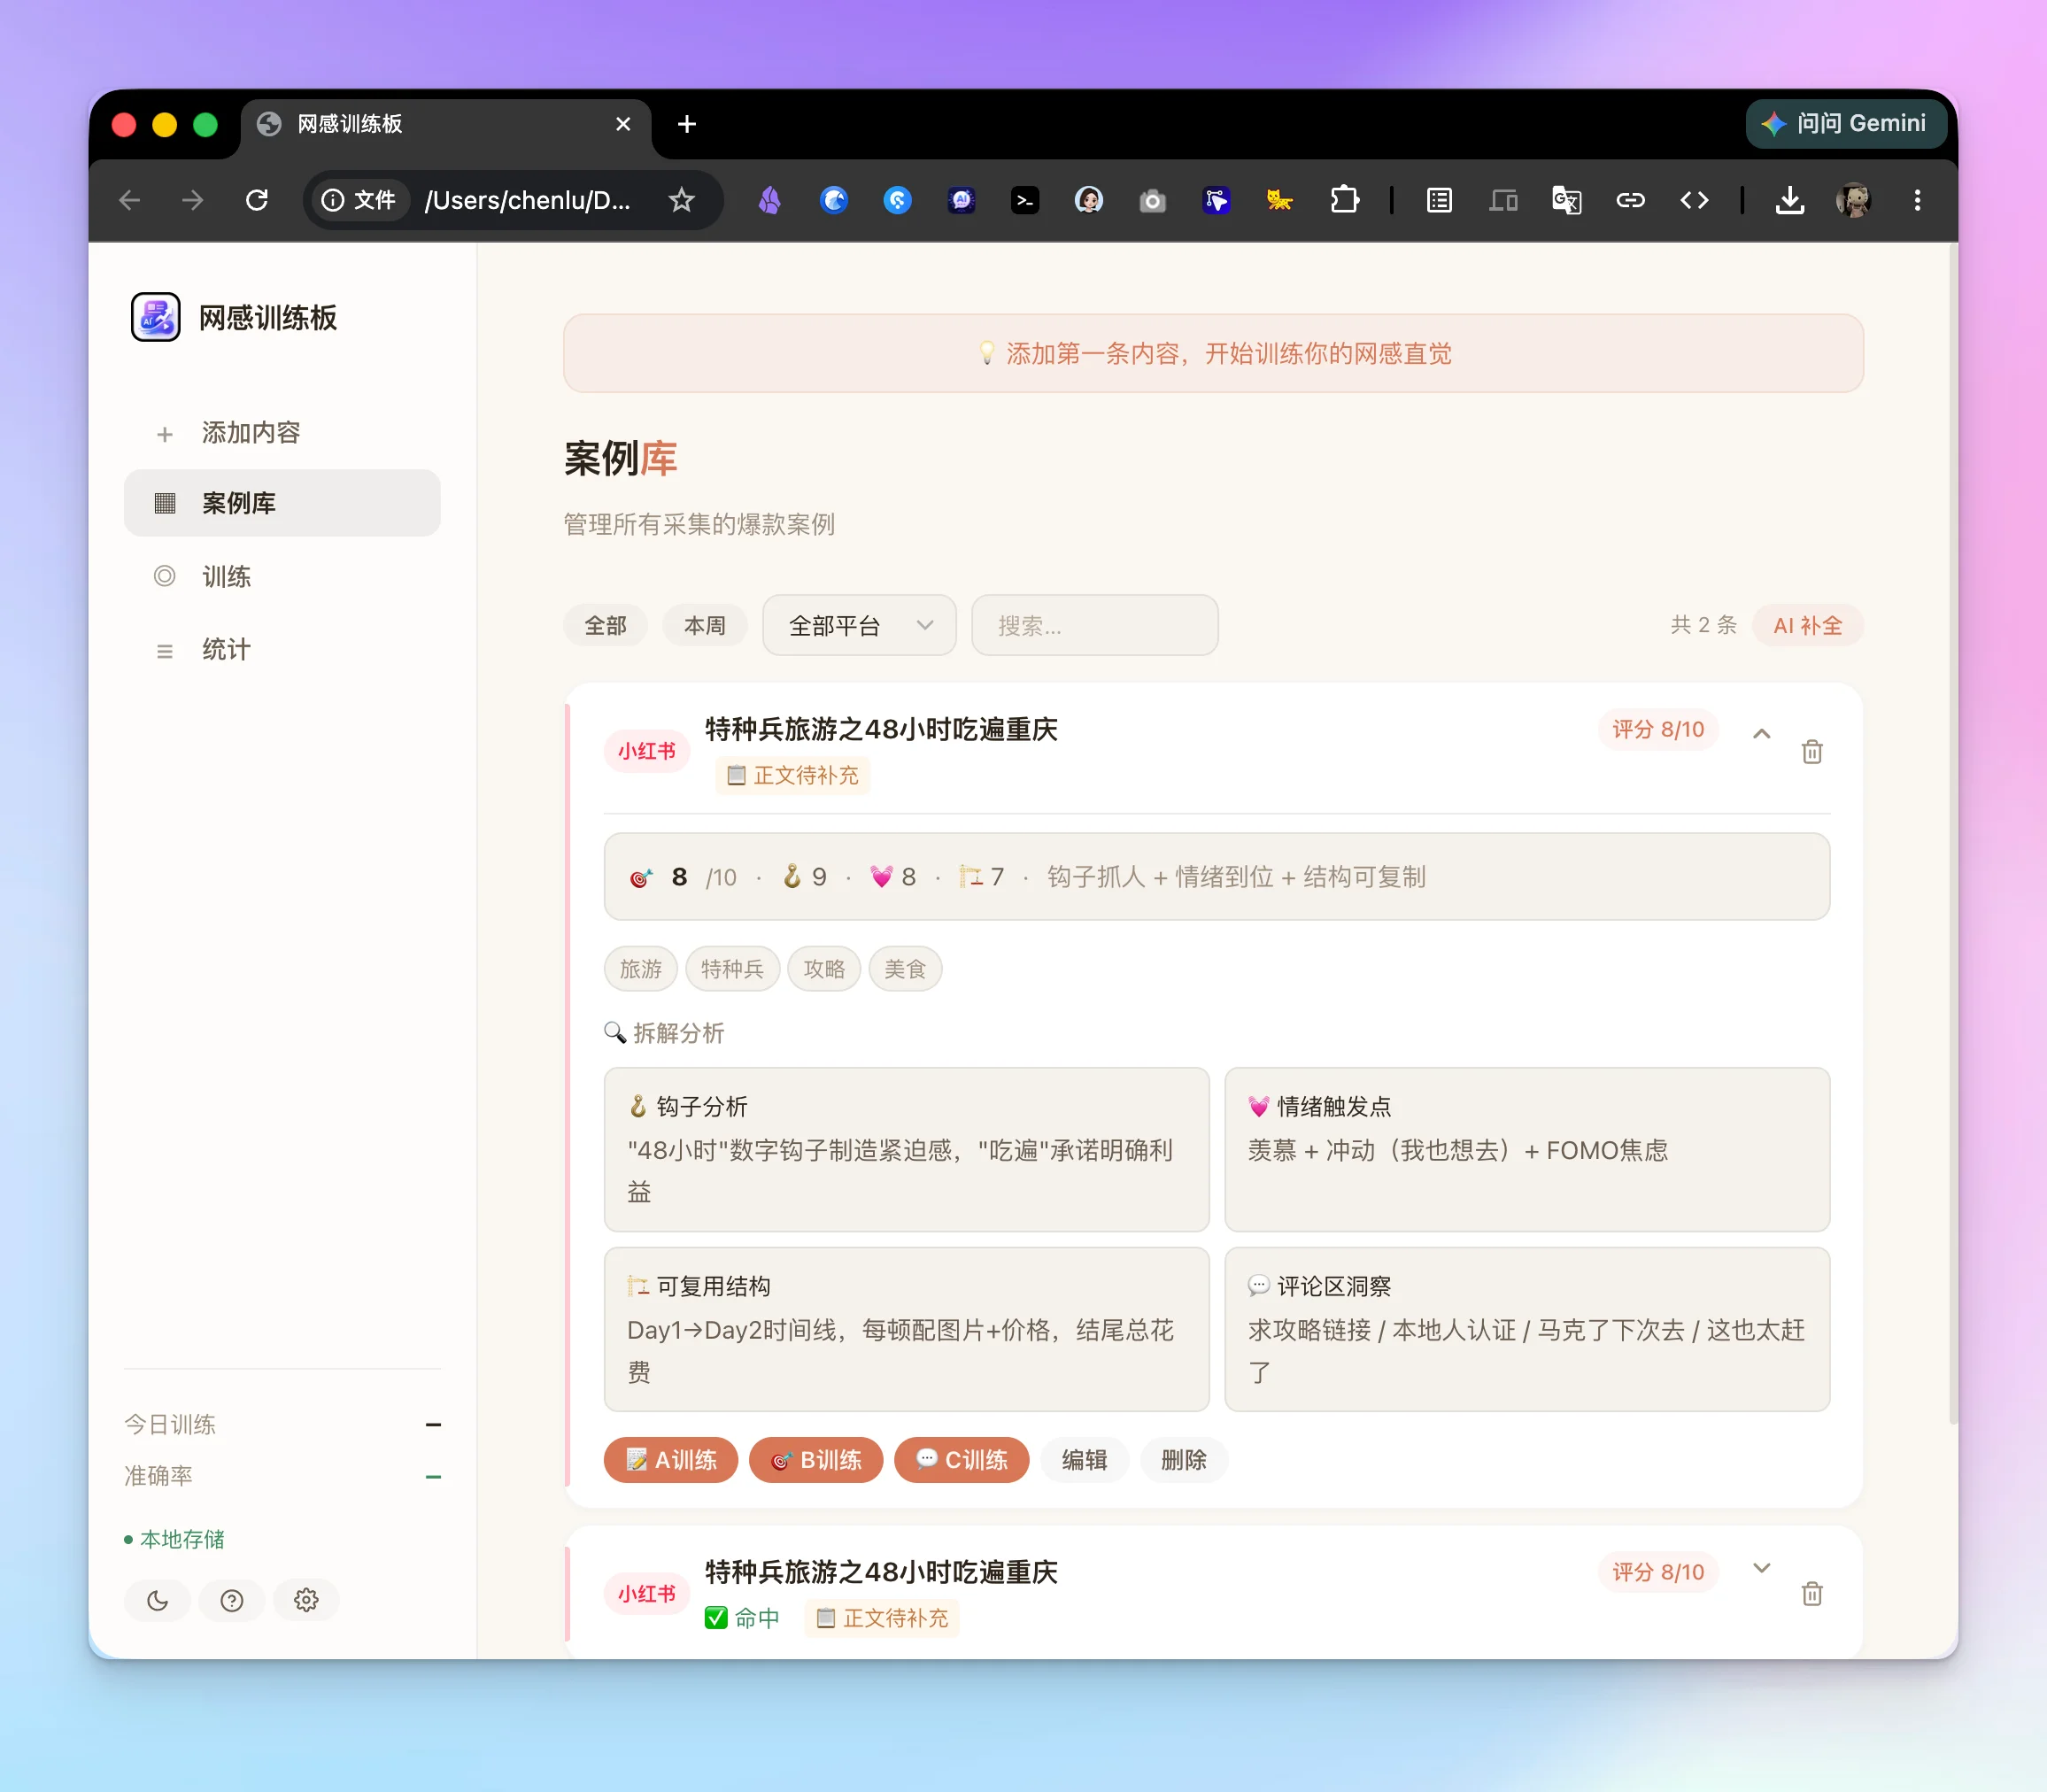Collapse the first case card chevron
The height and width of the screenshot is (1792, 2047).
pyautogui.click(x=1762, y=733)
